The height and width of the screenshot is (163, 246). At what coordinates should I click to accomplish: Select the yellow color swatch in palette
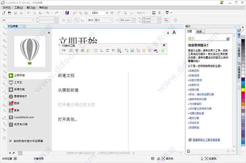coord(243,90)
